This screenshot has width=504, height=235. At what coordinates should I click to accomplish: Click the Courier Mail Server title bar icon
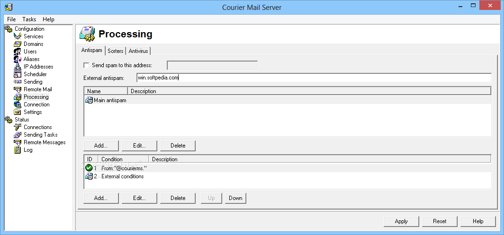point(9,7)
